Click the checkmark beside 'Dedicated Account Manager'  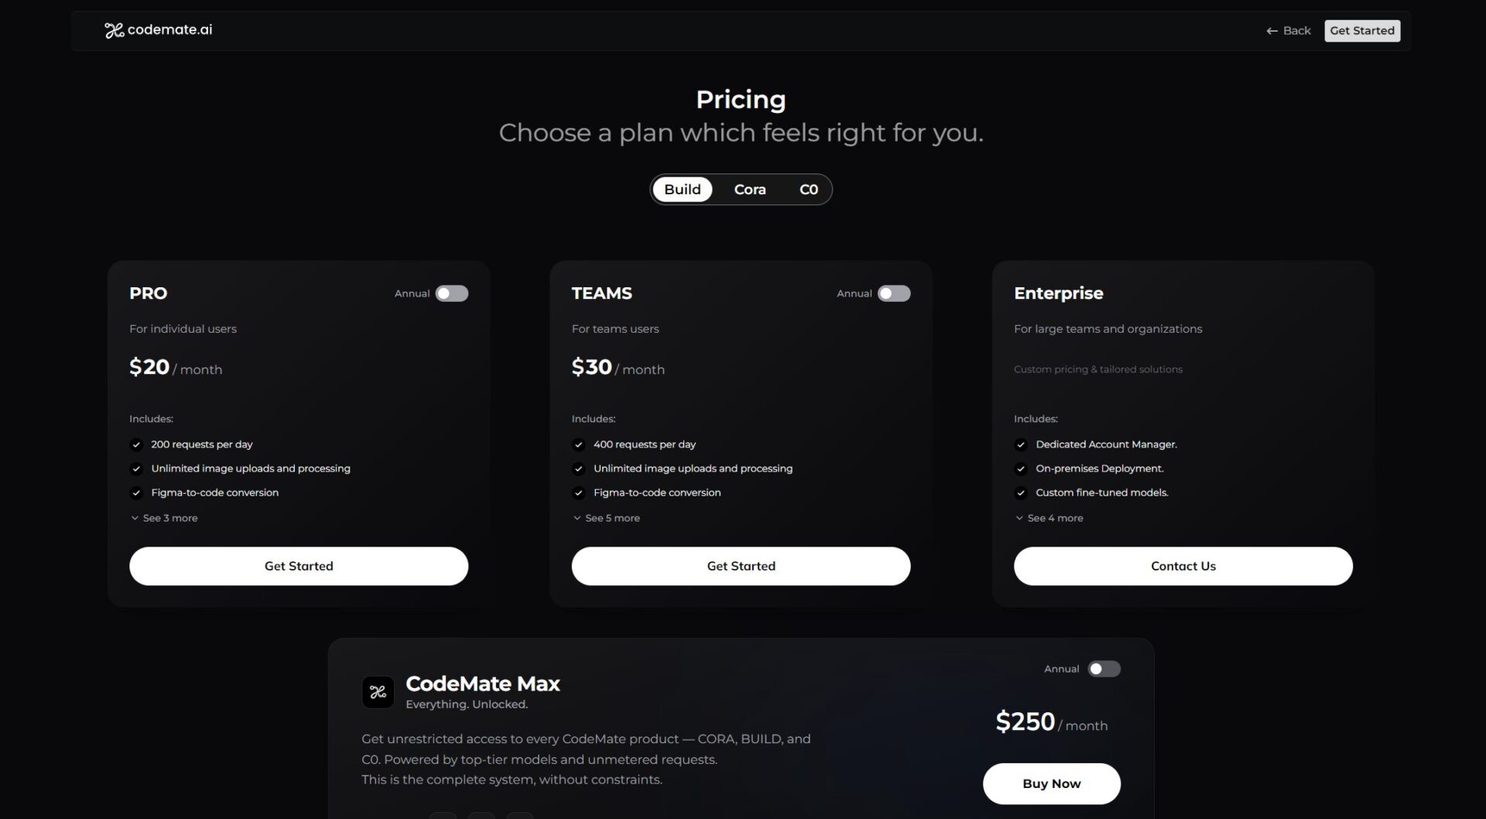click(x=1021, y=445)
